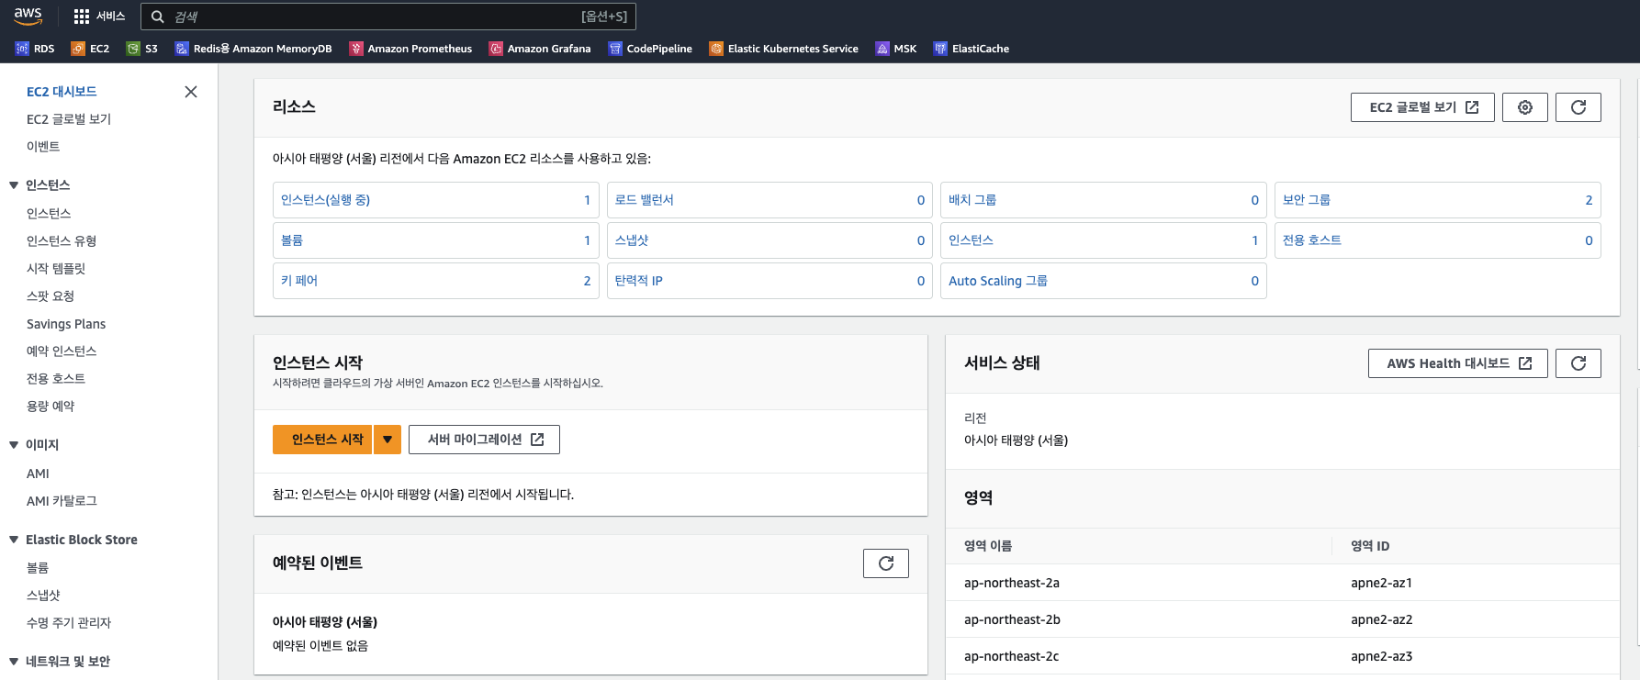
Task: Open the services grid menu icon
Action: click(x=82, y=17)
